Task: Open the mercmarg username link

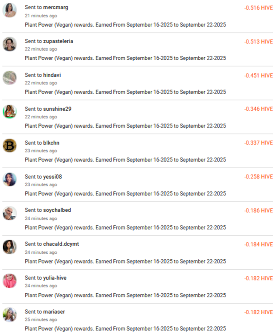Action: (55, 8)
